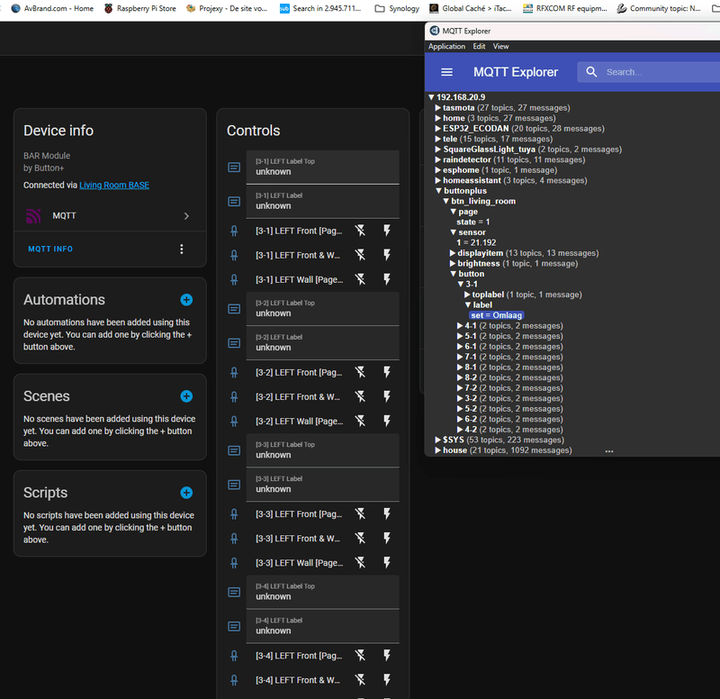Screen dimensions: 720x699
Task: Open the RFXCOM RF equipment bookmark
Action: tap(565, 8)
